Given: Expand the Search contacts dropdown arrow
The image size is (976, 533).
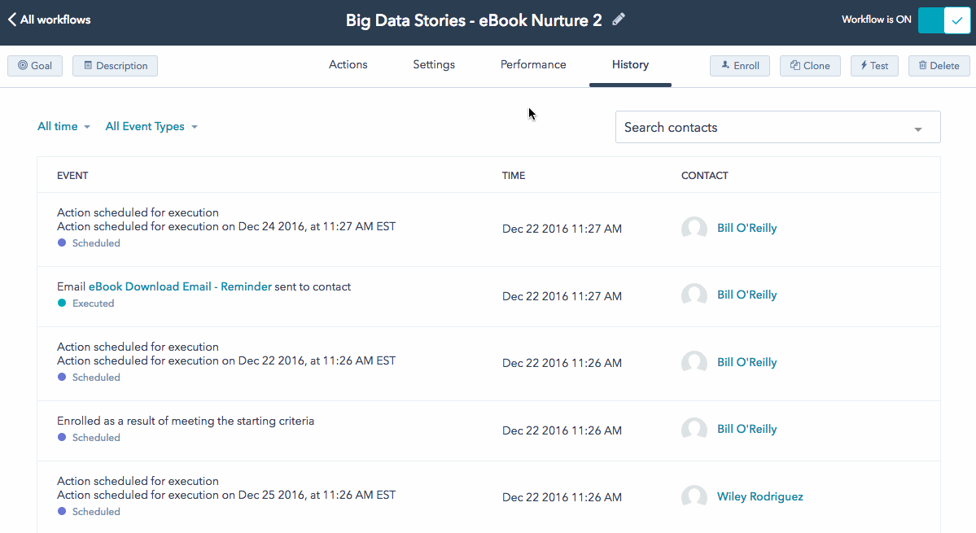Looking at the screenshot, I should [x=917, y=129].
